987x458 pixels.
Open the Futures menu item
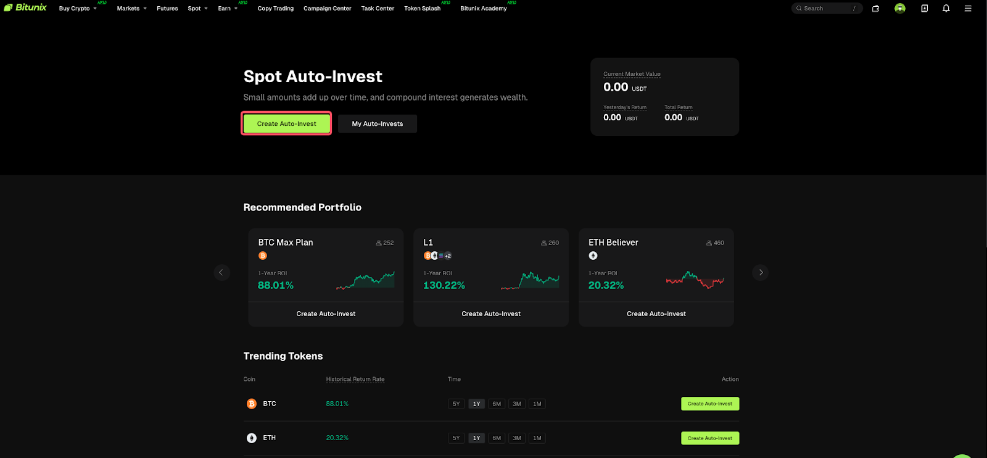[167, 9]
